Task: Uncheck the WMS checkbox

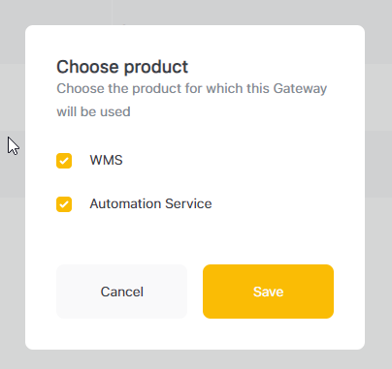Action: pyautogui.click(x=64, y=161)
